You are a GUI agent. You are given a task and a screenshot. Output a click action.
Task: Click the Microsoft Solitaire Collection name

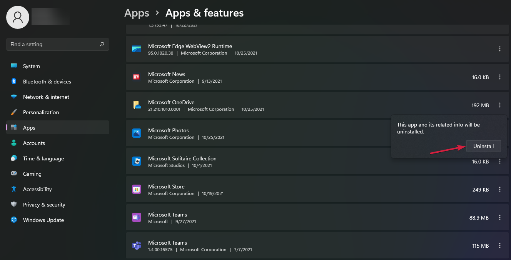coord(182,158)
